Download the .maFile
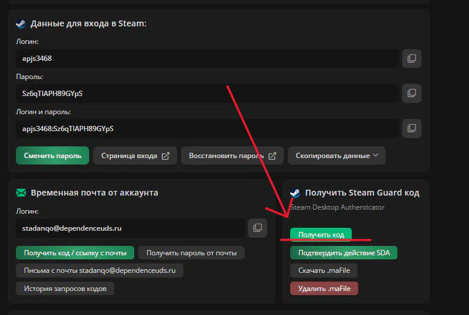 tap(324, 271)
